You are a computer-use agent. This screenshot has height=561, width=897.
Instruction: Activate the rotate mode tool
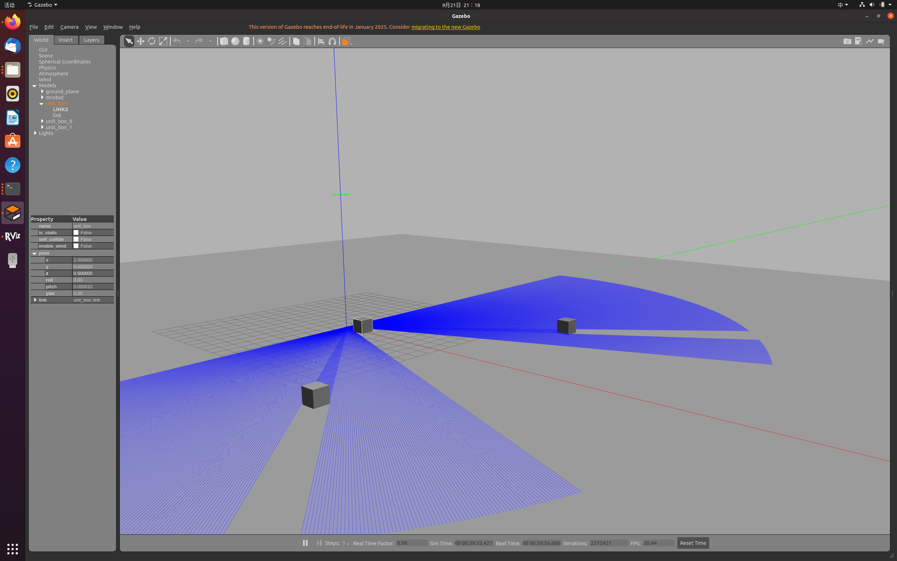pyautogui.click(x=152, y=41)
